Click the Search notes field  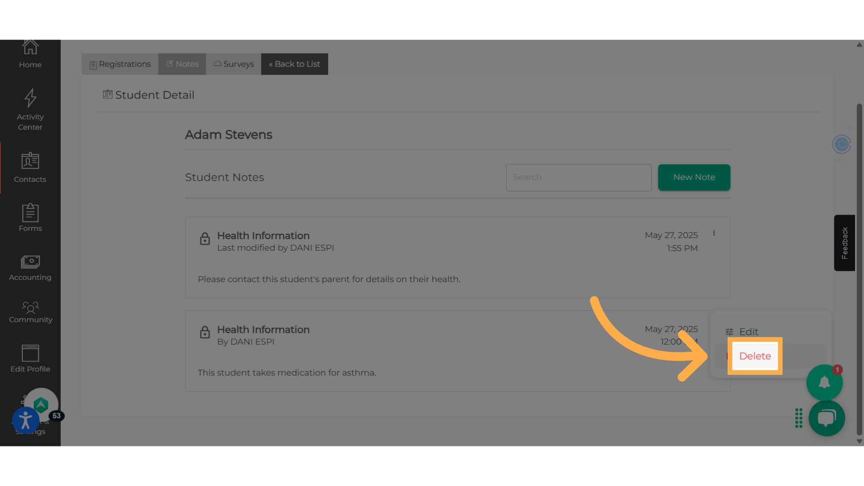tap(579, 177)
